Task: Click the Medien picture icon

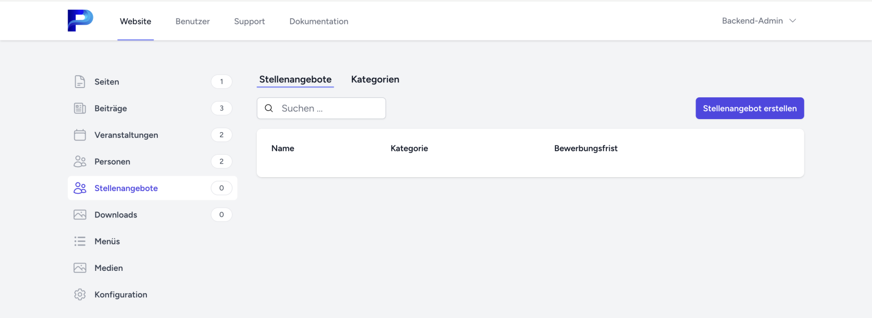Action: coord(80,268)
